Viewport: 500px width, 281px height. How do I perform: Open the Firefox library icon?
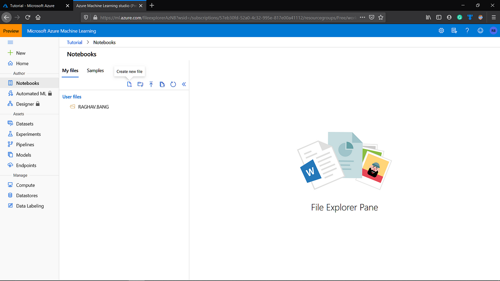[429, 17]
